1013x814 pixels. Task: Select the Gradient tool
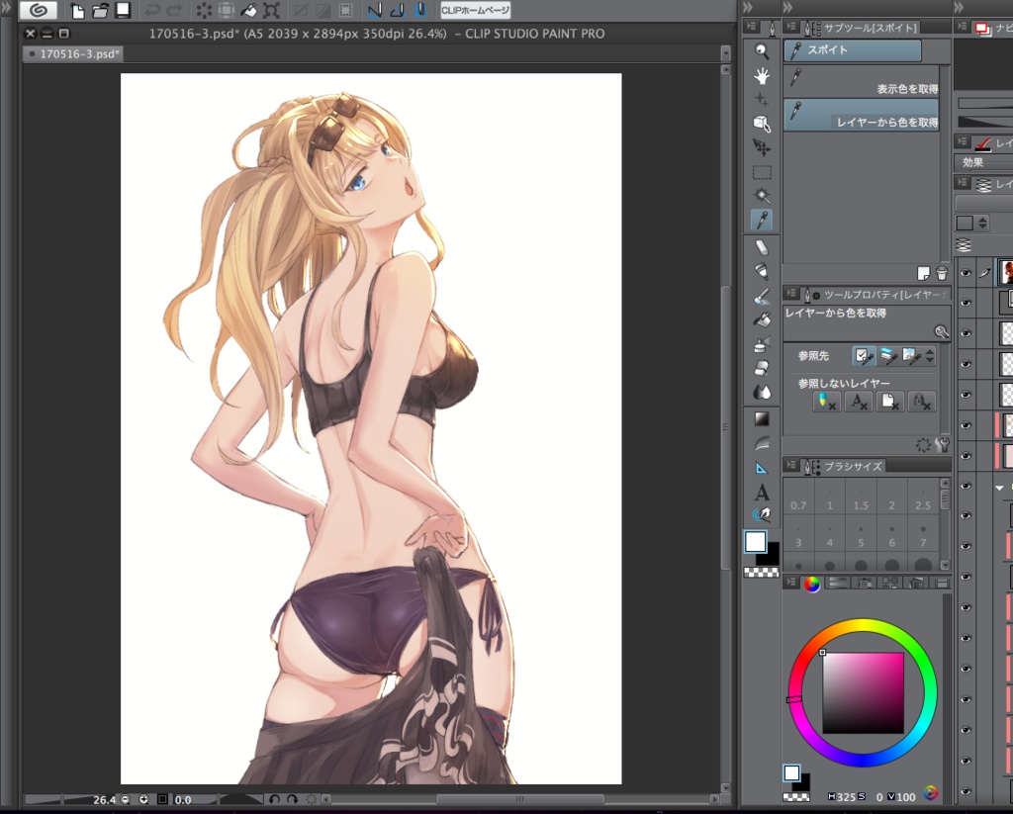(x=762, y=417)
